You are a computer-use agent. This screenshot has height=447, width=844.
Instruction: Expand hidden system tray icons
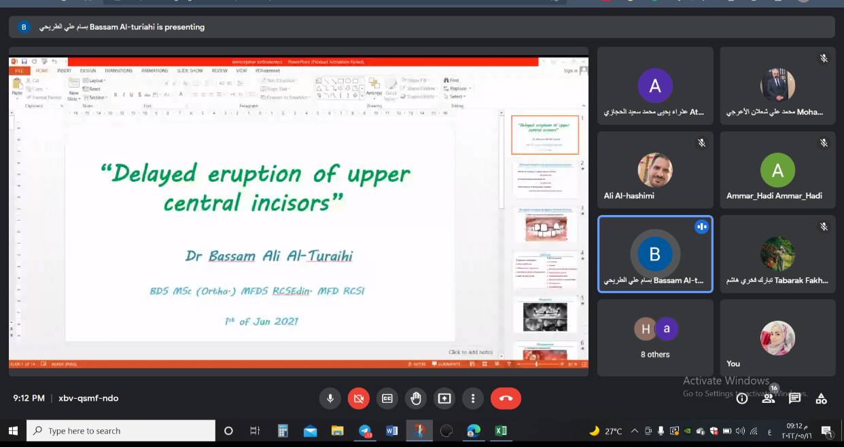tap(634, 431)
